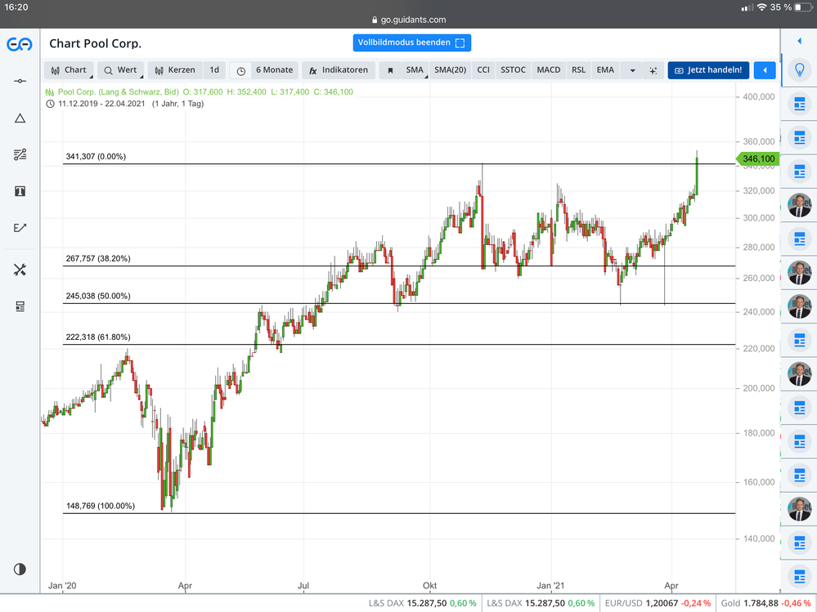Screen dimensions: 817x612
Task: Toggle the contrast theme icon
Action: click(20, 569)
